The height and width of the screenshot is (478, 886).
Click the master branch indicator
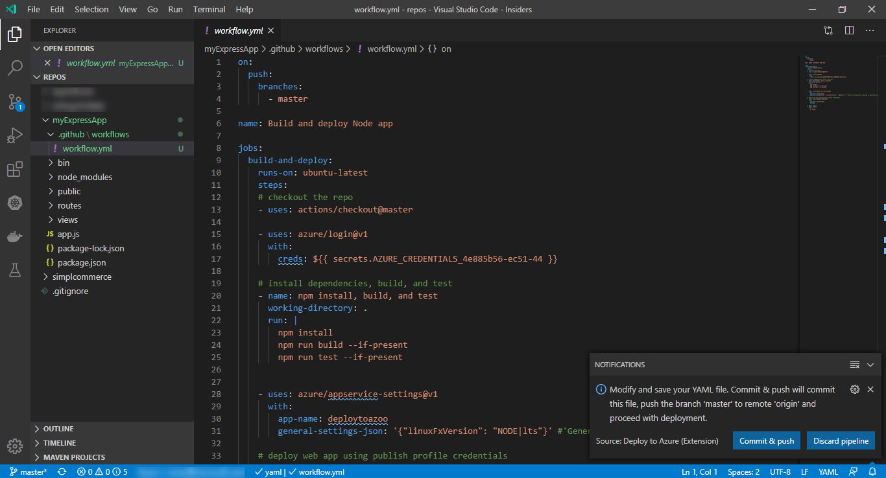(29, 472)
